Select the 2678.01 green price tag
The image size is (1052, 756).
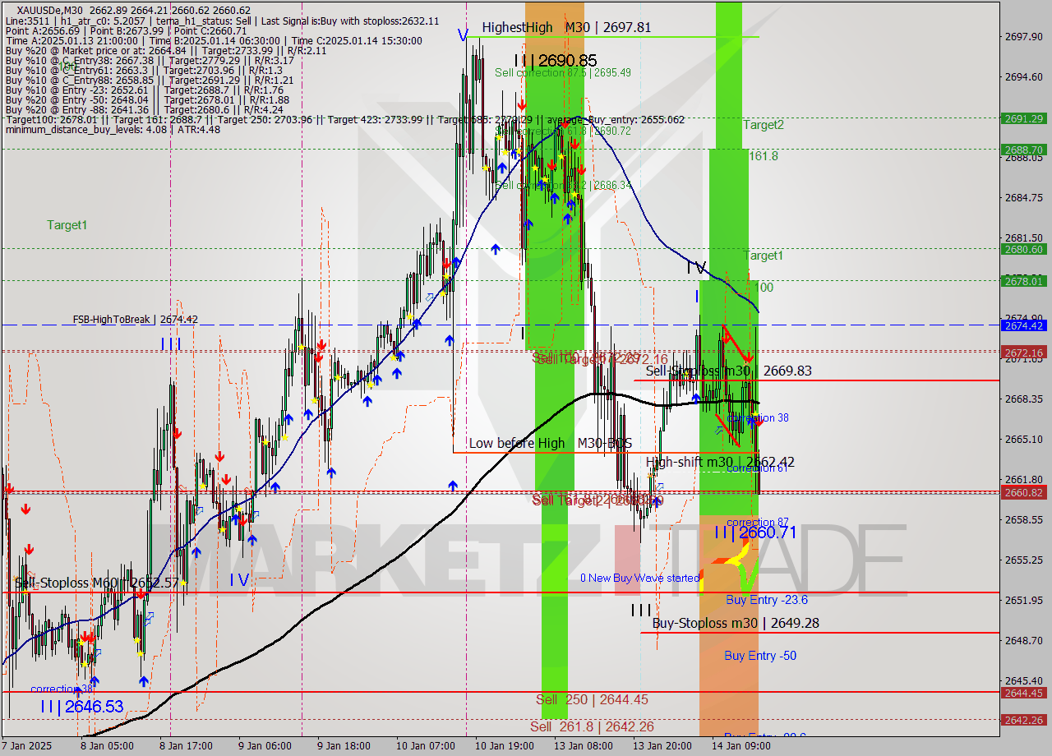pos(1024,281)
